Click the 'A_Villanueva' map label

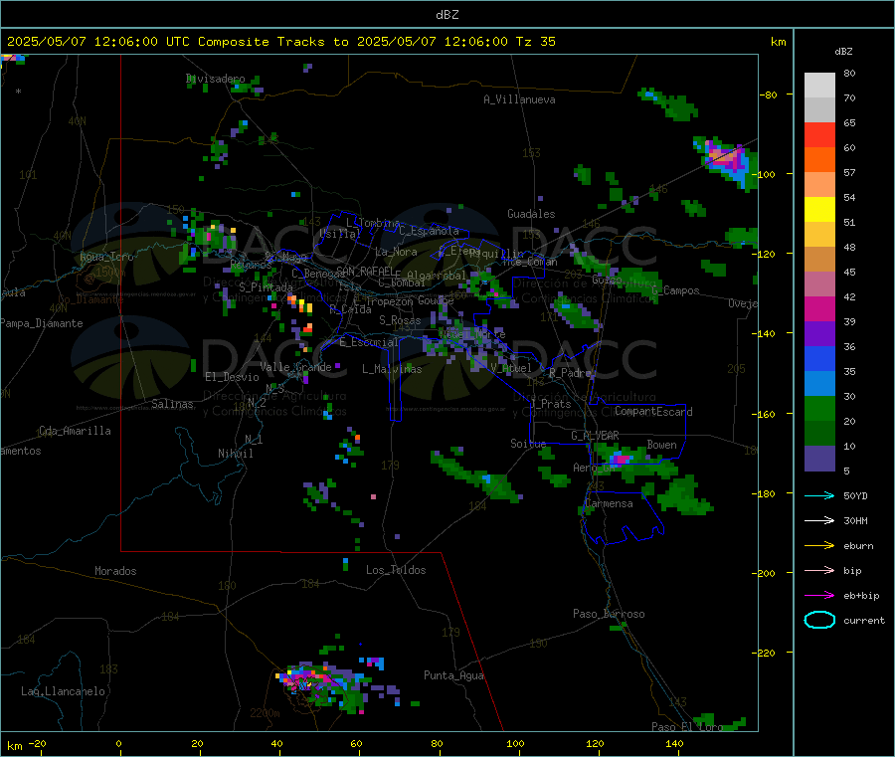click(519, 99)
